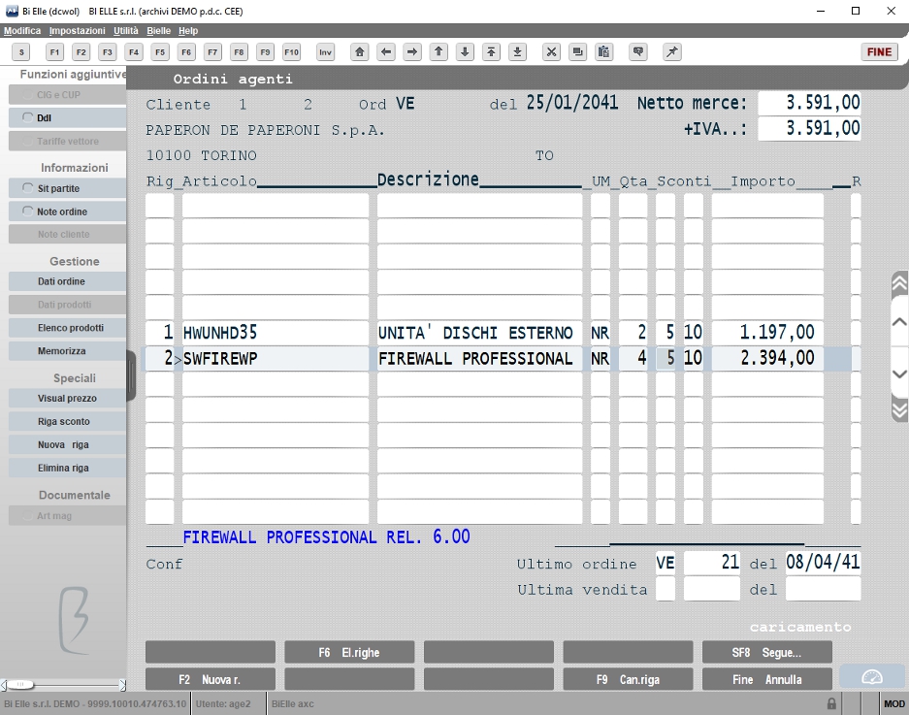The height and width of the screenshot is (715, 909).
Task: Click the home icon in the toolbar
Action: pyautogui.click(x=359, y=52)
